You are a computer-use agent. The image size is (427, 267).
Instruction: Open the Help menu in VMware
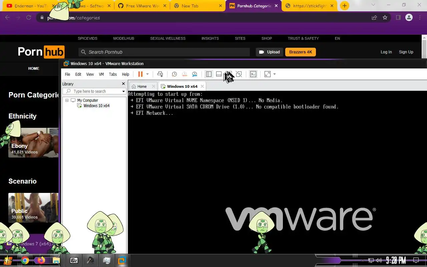pos(125,74)
